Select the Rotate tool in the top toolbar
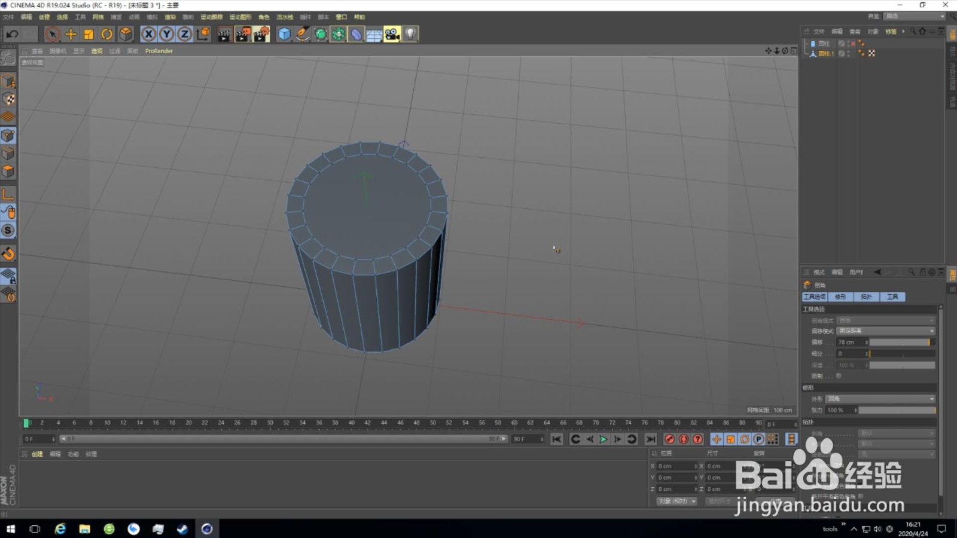 (x=106, y=34)
